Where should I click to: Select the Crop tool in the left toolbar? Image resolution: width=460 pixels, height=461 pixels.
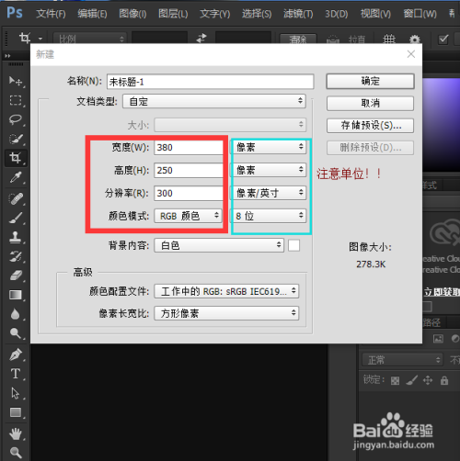16,158
